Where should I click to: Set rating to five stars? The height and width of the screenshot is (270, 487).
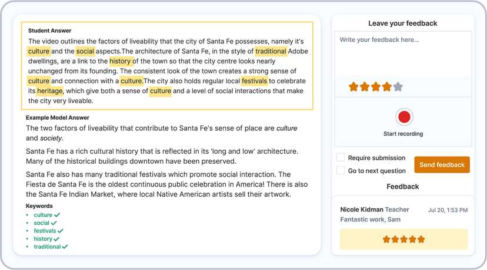[x=398, y=87]
